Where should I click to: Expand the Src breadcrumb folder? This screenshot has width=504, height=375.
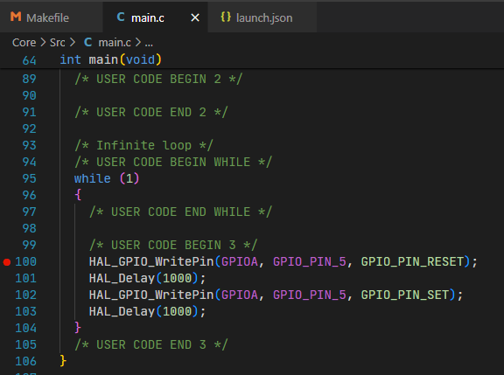click(x=58, y=42)
